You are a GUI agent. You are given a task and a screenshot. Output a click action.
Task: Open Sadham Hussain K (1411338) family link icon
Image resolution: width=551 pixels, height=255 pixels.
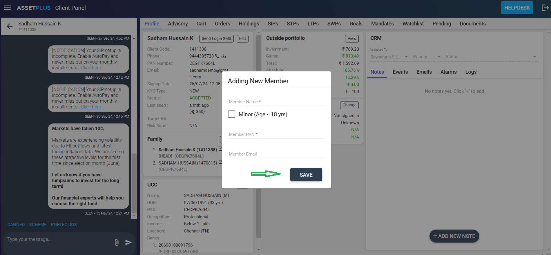click(220, 149)
